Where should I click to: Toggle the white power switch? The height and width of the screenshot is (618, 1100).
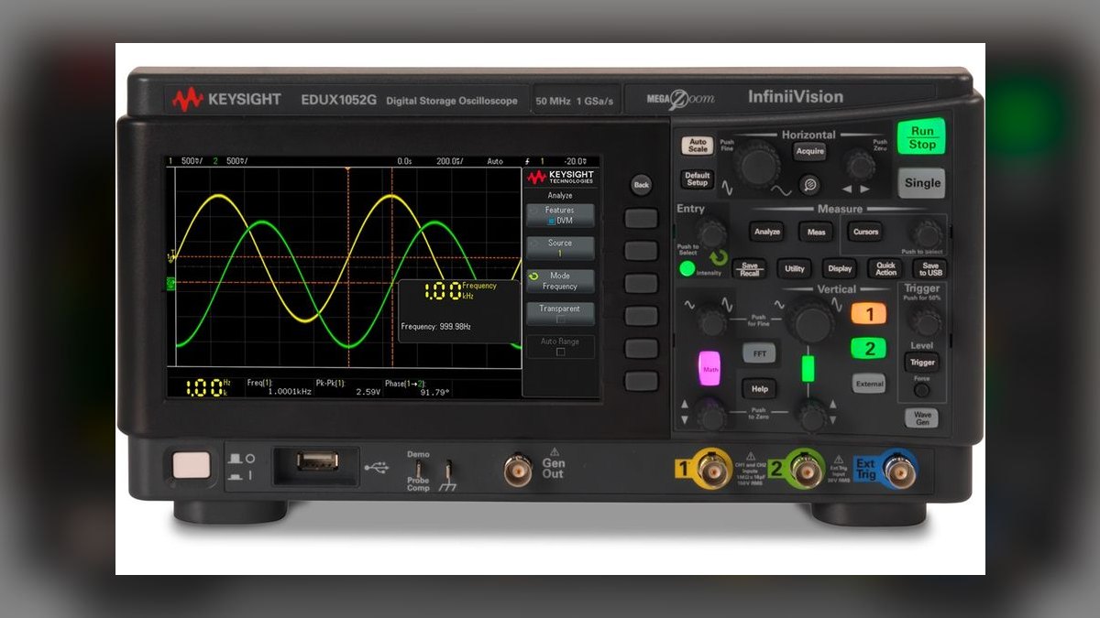[x=191, y=466]
